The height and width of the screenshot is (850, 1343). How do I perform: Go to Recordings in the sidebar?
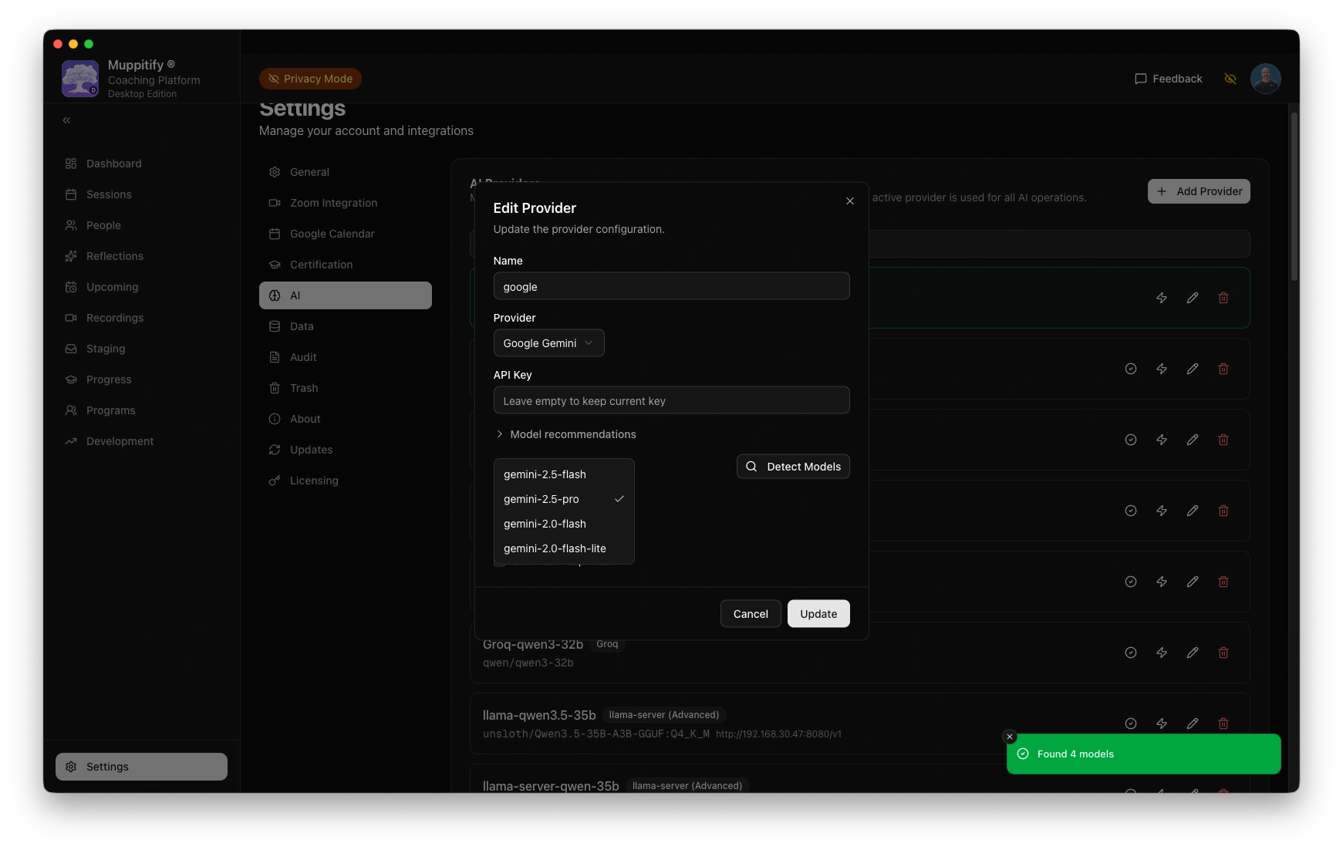[115, 318]
